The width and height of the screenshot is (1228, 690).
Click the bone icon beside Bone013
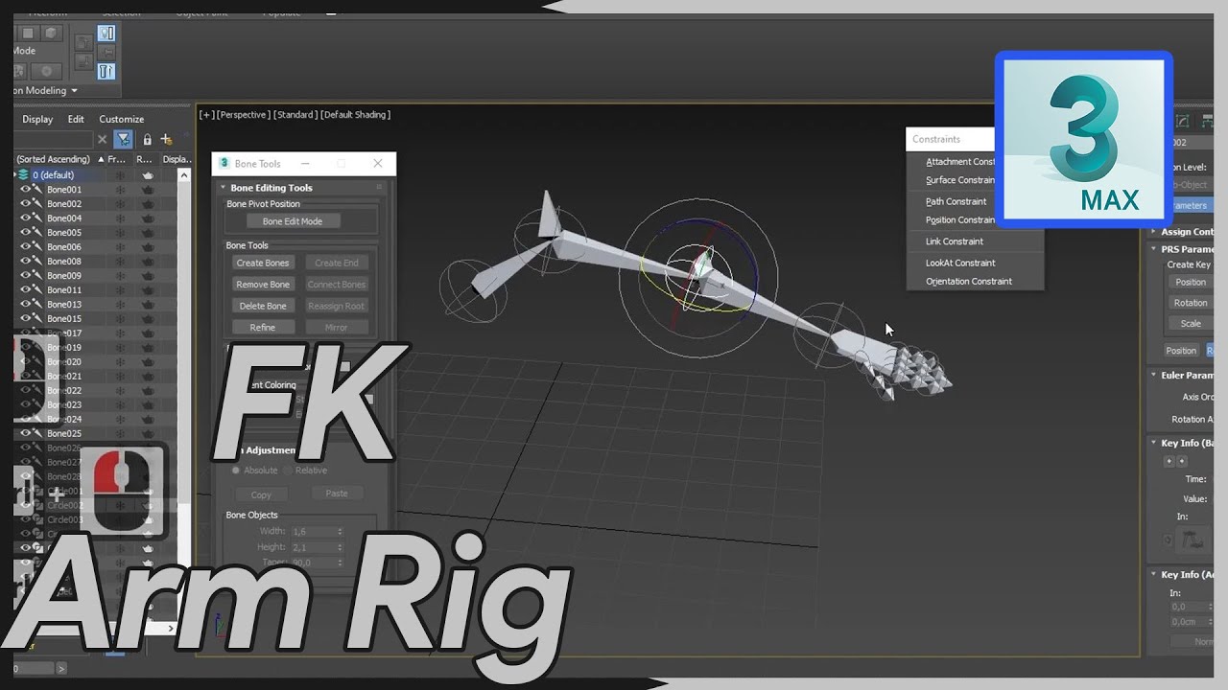38,305
